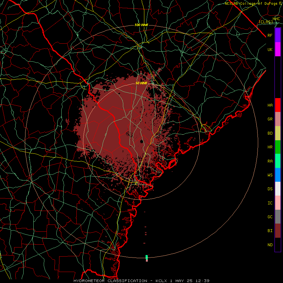Click the green RA echo on the 100 NMI ring
283x283 pixels.
147,257
